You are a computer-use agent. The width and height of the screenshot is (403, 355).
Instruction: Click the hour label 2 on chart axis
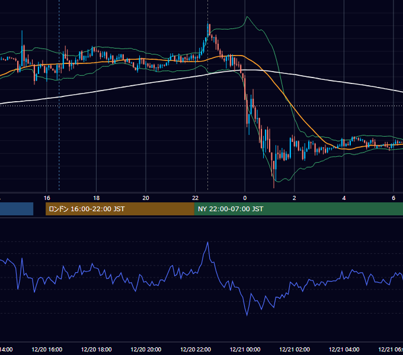295,198
